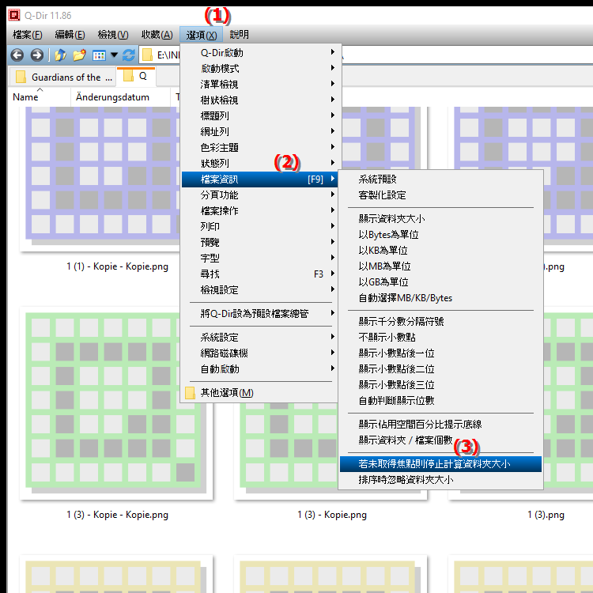
Task: Click the new folder star icon
Action: [79, 55]
